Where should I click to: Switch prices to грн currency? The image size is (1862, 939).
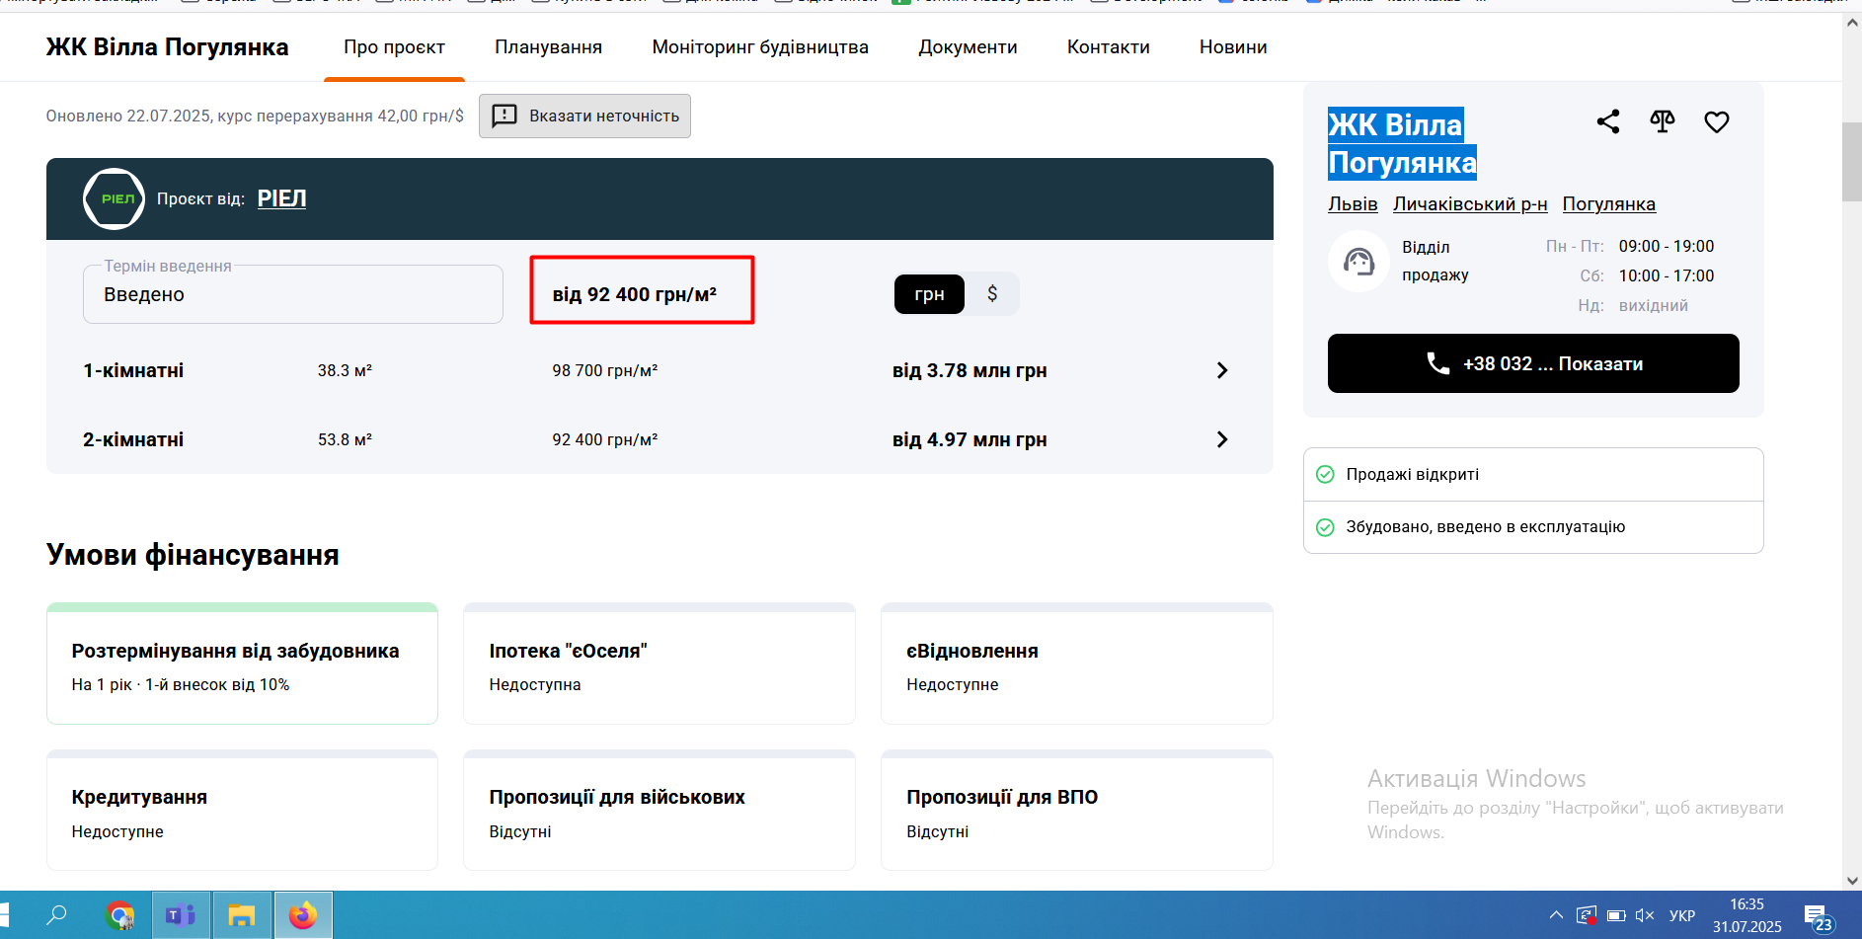click(x=929, y=294)
